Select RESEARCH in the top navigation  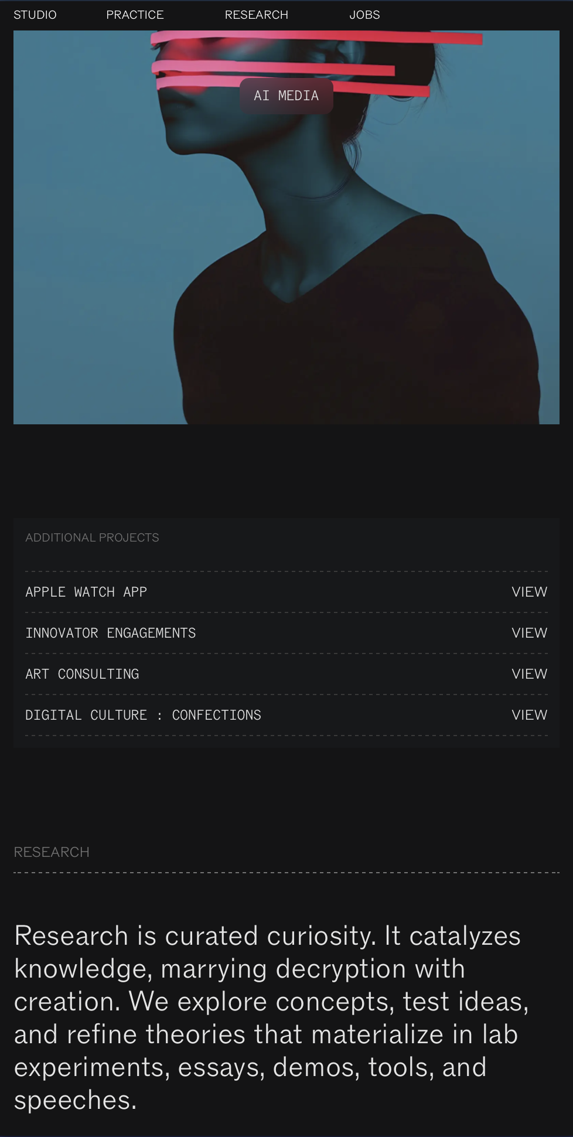pos(257,15)
